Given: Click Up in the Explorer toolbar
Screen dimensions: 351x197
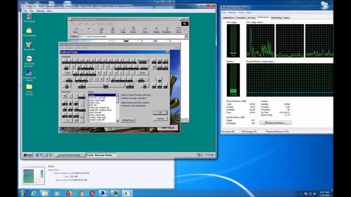Looking at the screenshot, I should point(101,30).
